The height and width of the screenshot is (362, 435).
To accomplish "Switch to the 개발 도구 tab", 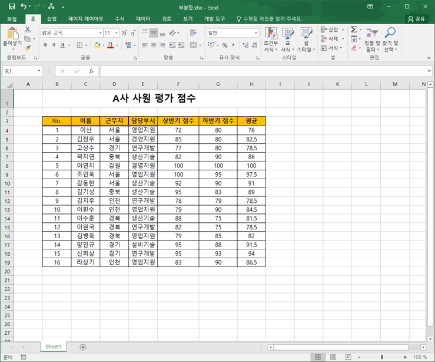I will [214, 19].
